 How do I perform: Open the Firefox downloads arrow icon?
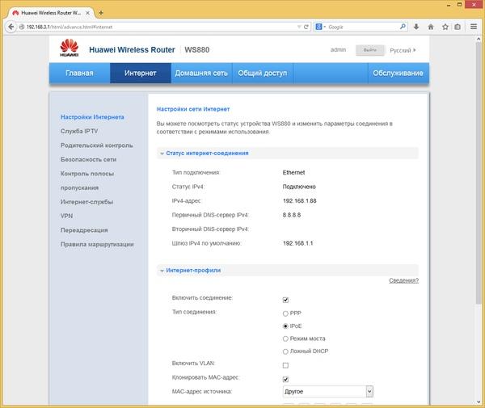point(416,27)
